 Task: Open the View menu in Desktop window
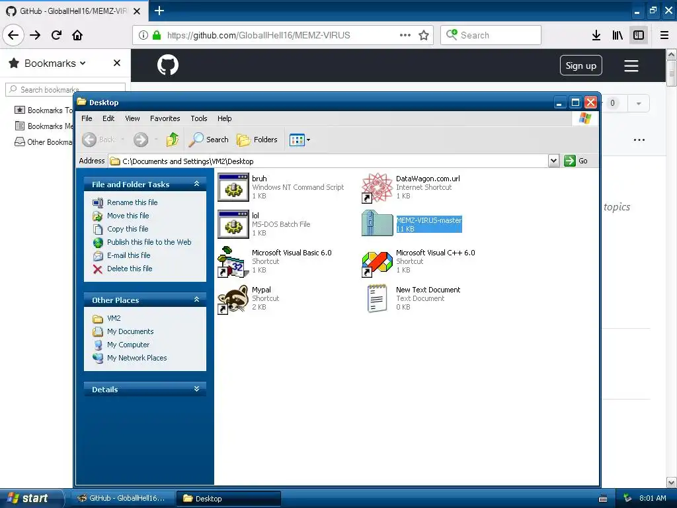(x=132, y=118)
